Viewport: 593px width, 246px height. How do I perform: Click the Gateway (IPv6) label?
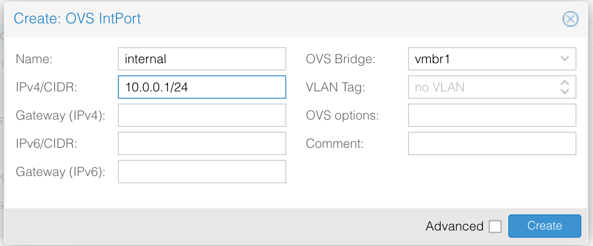pos(60,172)
